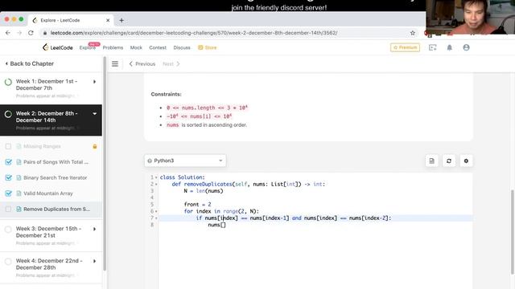Open the playground icon next to Premium
The height and width of the screenshot is (289, 515).
(433, 47)
